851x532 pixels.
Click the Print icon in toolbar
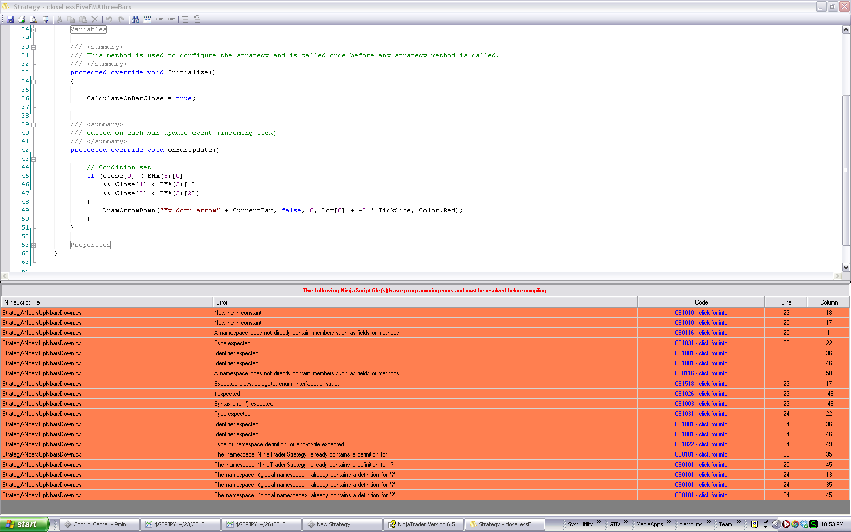pos(22,19)
